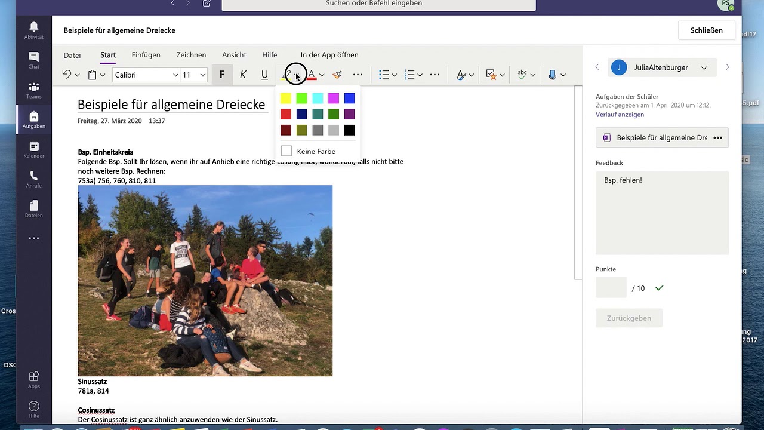Expand the bullet list style arrow

coord(395,75)
